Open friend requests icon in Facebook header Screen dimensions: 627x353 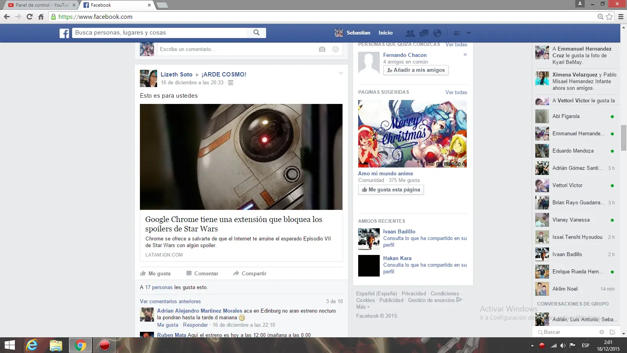(x=410, y=33)
